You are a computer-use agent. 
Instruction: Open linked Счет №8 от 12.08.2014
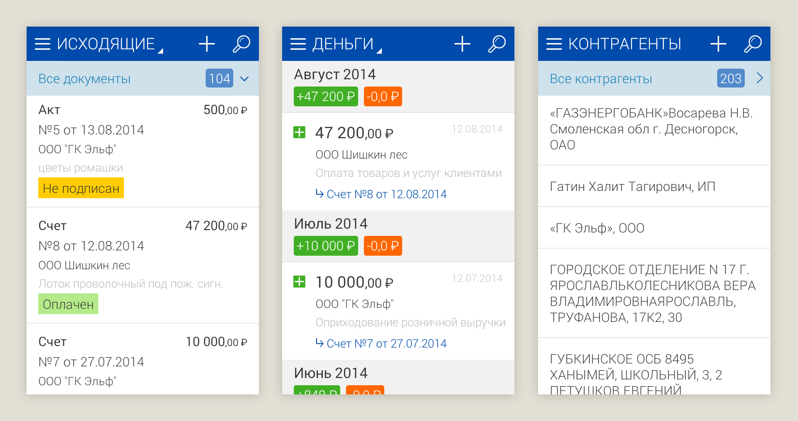[x=381, y=194]
